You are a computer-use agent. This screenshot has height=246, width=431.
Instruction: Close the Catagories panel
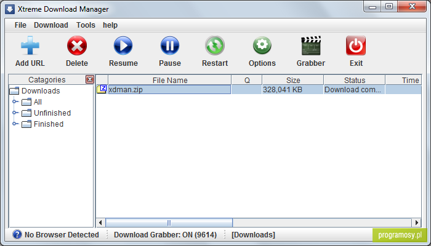(90, 79)
